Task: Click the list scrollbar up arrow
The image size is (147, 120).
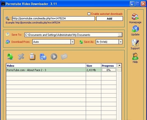Action: [x=120, y=65]
